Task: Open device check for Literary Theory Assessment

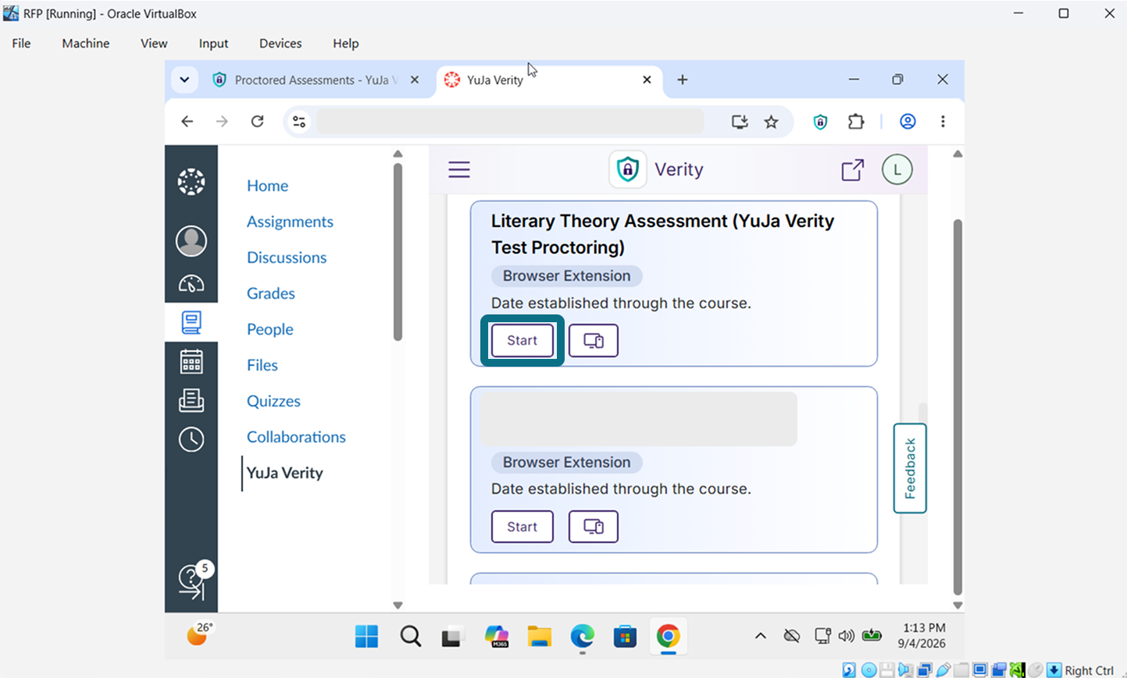Action: [x=594, y=340]
